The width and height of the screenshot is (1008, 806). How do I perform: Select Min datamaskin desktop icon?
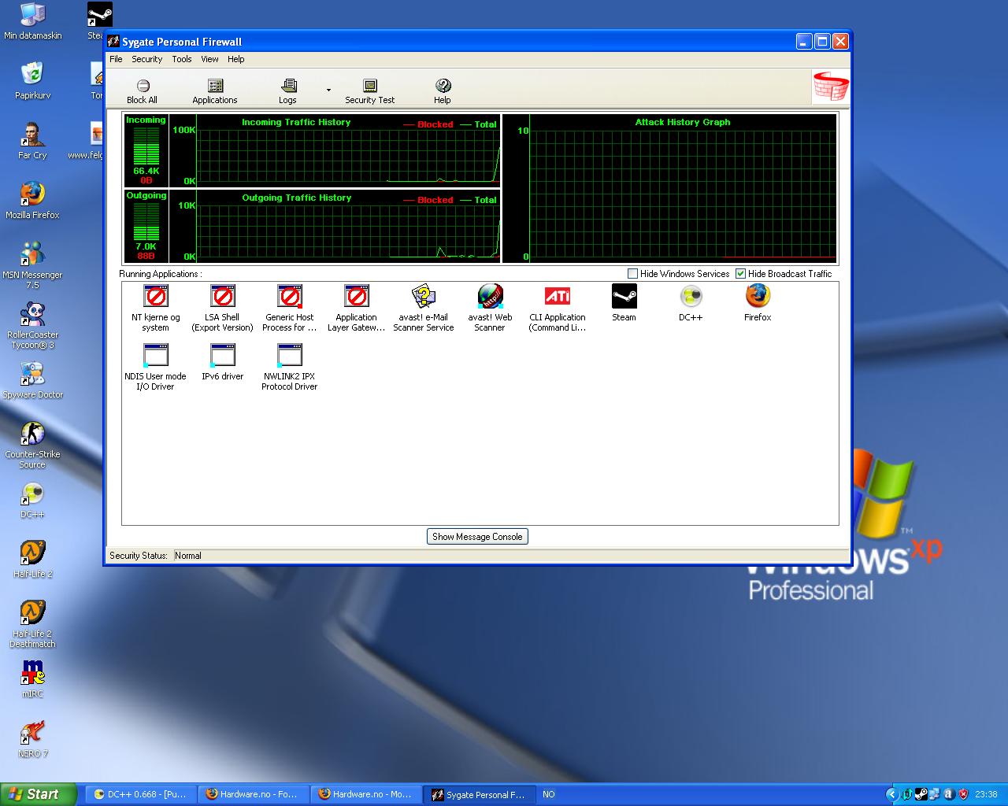coord(32,22)
